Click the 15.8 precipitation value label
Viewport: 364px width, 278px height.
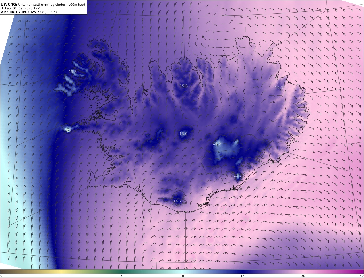coord(183,86)
